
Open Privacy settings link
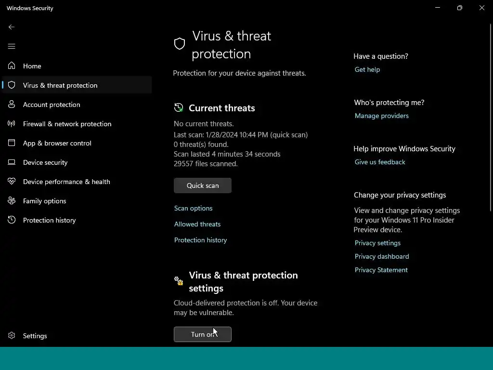(x=377, y=243)
